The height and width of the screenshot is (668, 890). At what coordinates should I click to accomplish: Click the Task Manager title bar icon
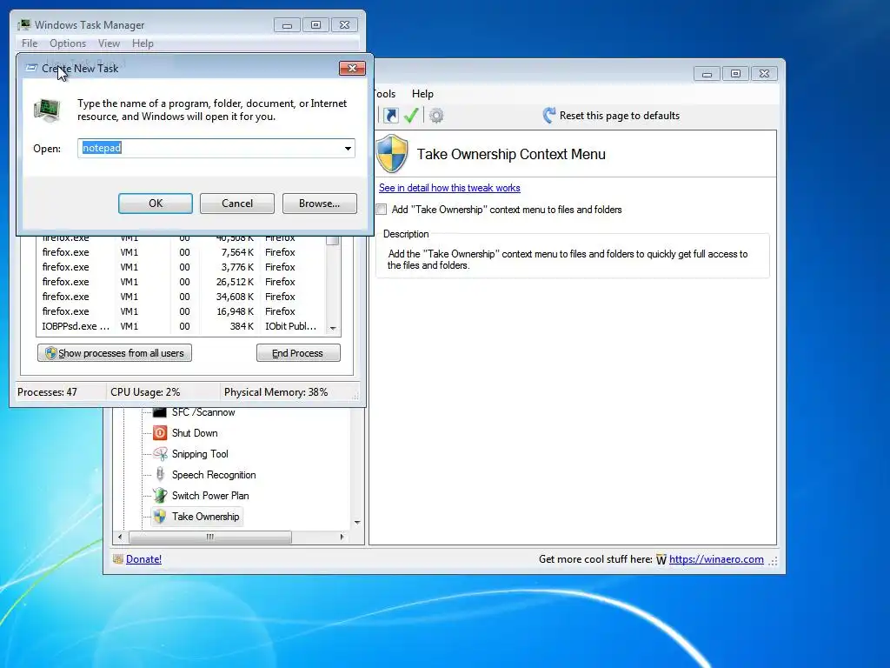24,25
